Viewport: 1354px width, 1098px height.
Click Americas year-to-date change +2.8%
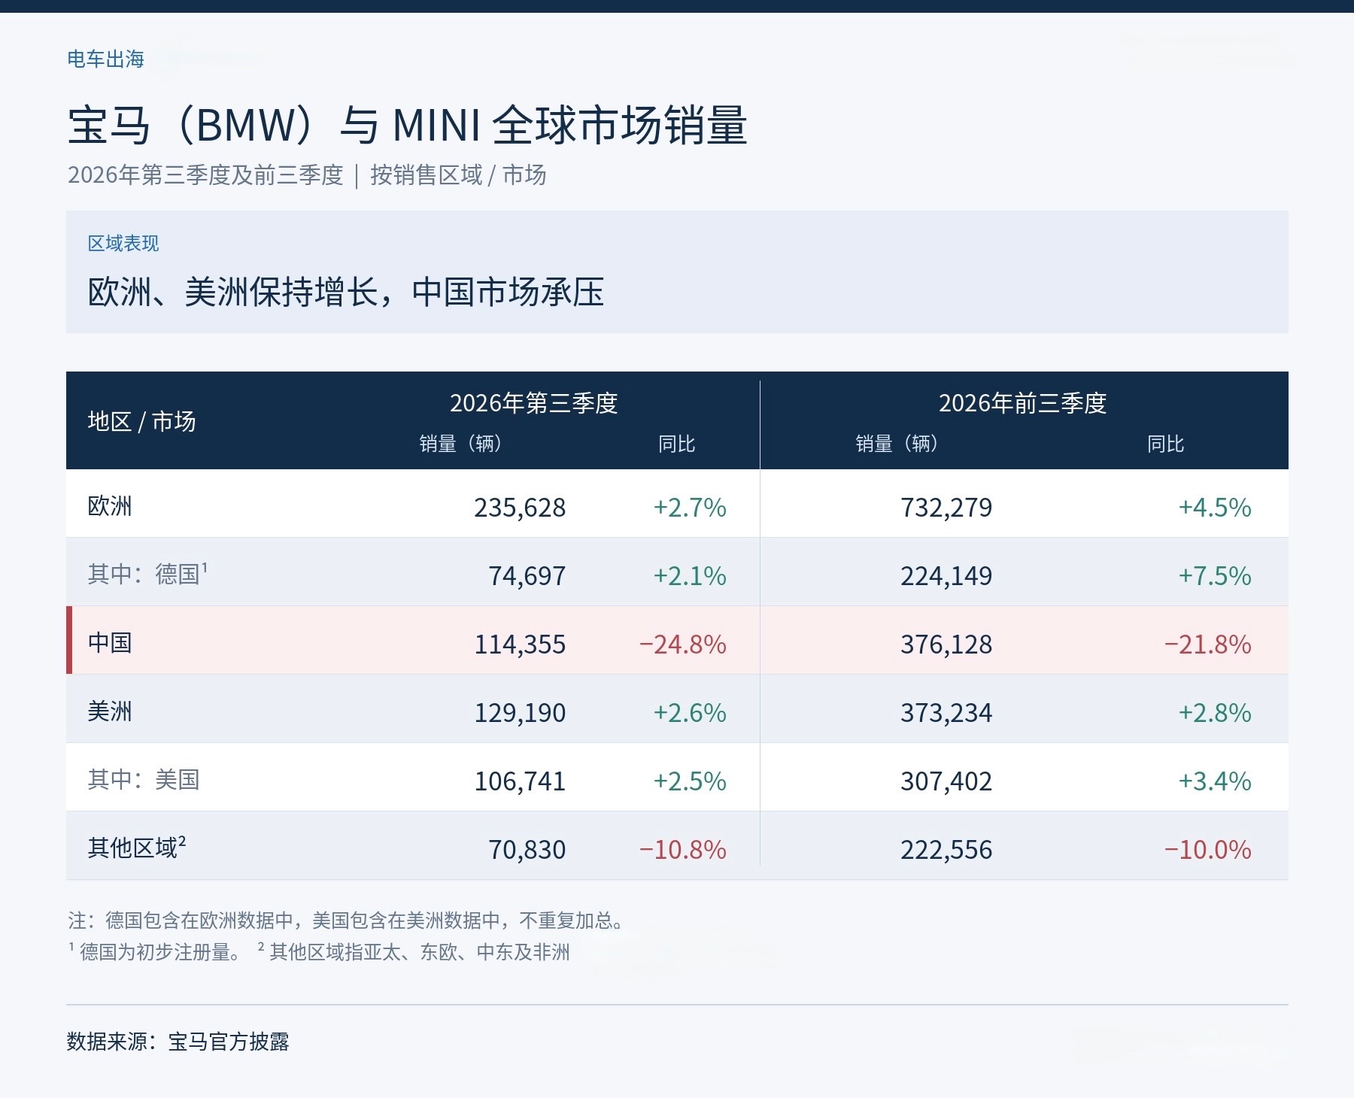[x=1215, y=713]
